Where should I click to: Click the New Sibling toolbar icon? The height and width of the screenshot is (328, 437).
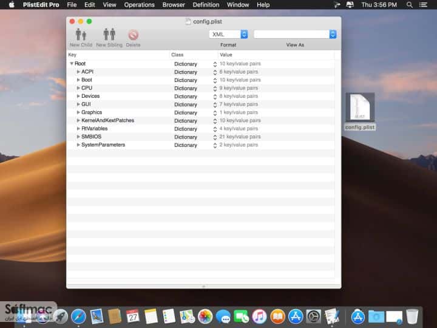(109, 35)
